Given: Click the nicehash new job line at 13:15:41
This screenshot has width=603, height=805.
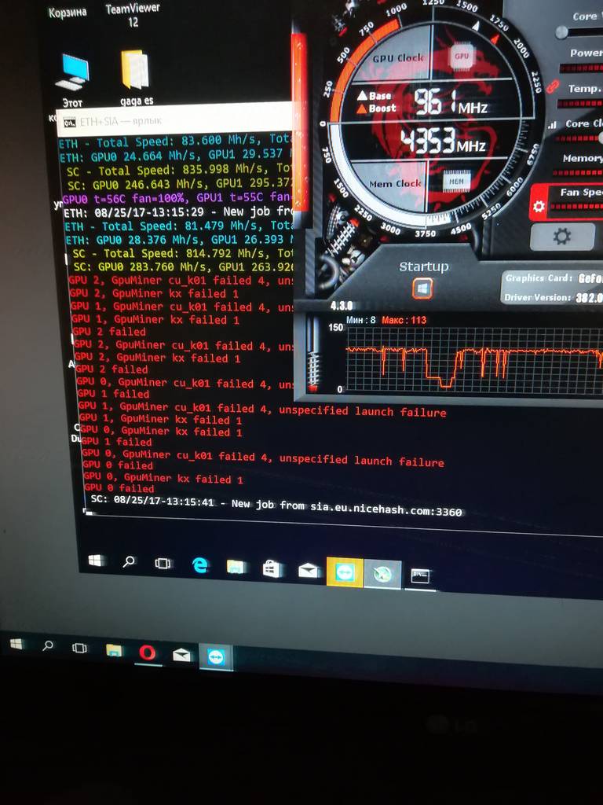Looking at the screenshot, I should point(276,505).
